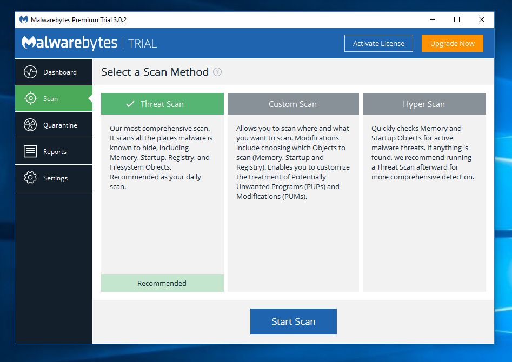Click the Malwarebytes TRIAL header logo
Screen dimensions: 512x362
[89, 43]
